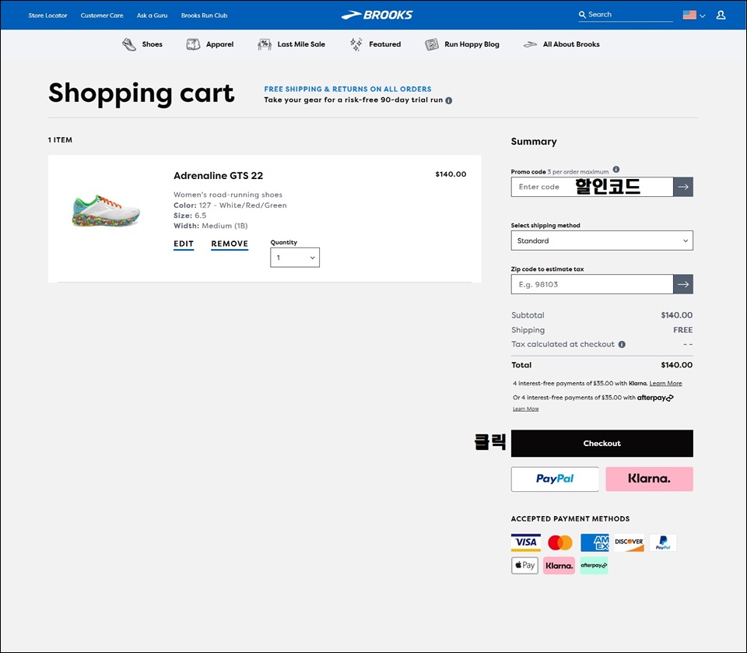Click the Adrenaline GTS 22 shoe thumbnail

pyautogui.click(x=106, y=211)
